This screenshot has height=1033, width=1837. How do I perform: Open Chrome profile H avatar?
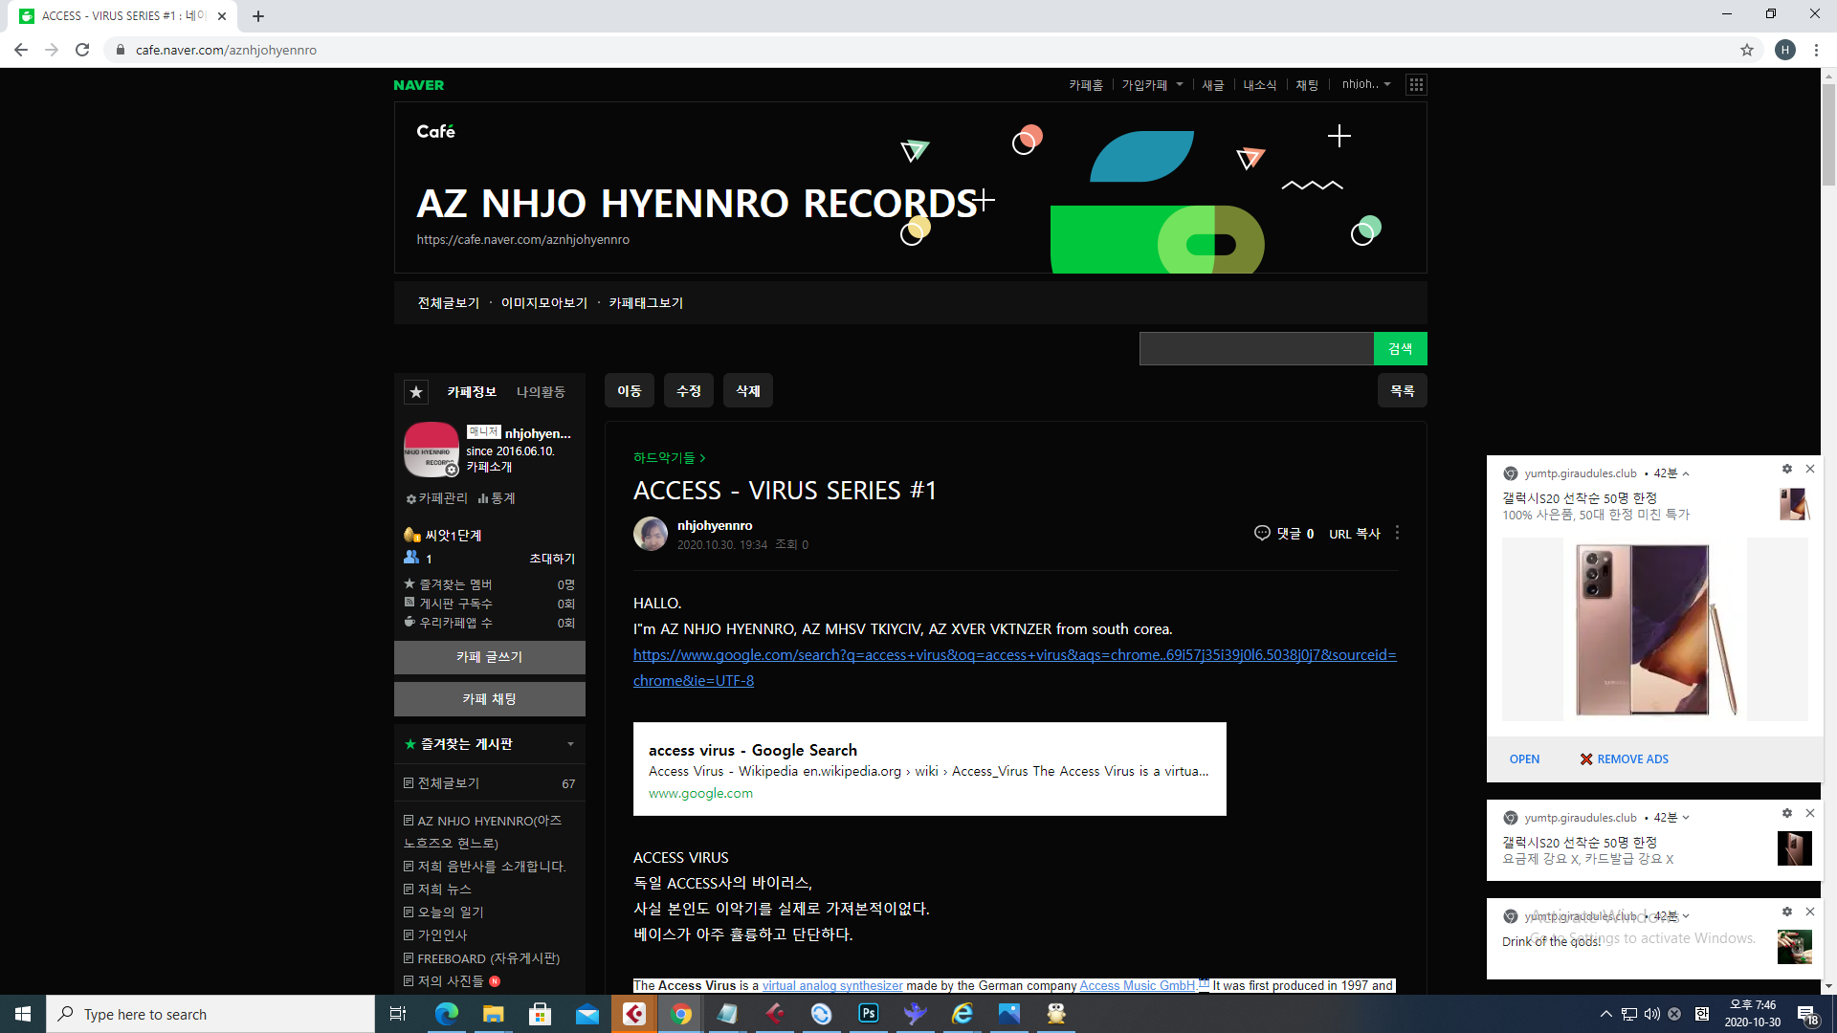pyautogui.click(x=1785, y=50)
